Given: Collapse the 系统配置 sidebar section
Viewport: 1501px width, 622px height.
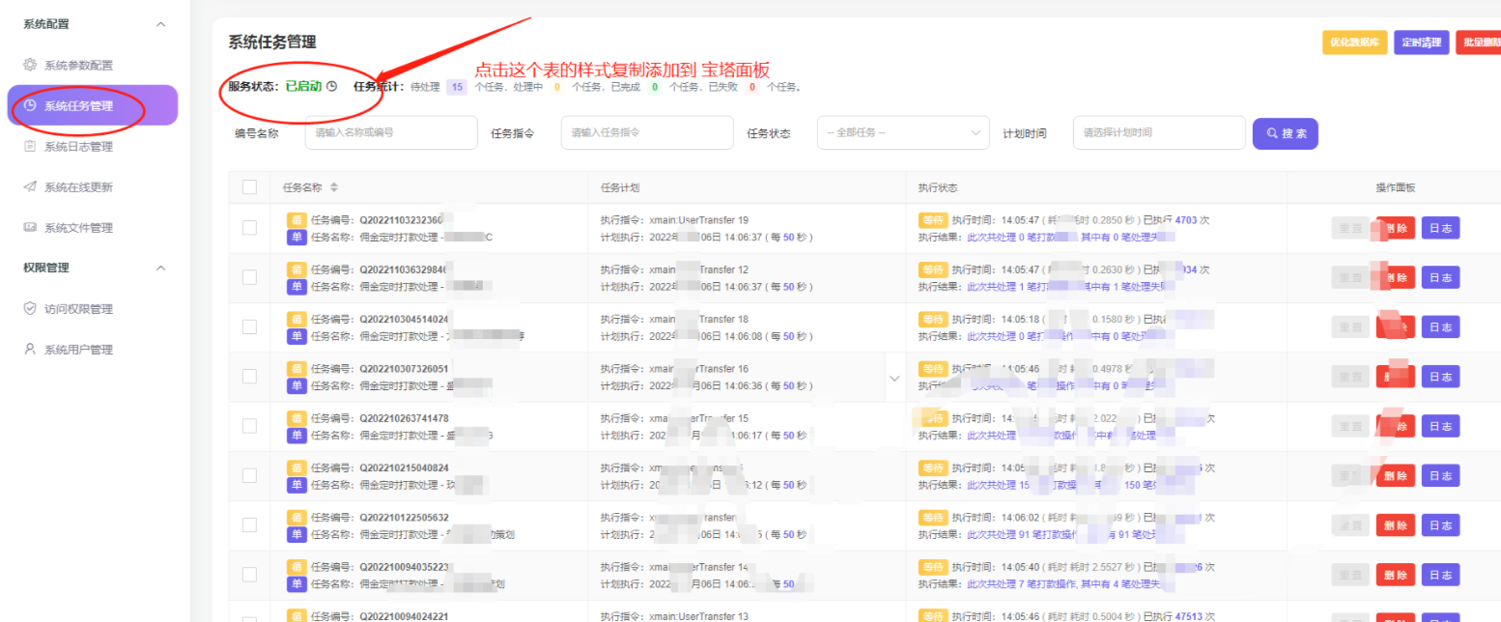Looking at the screenshot, I should 160,24.
